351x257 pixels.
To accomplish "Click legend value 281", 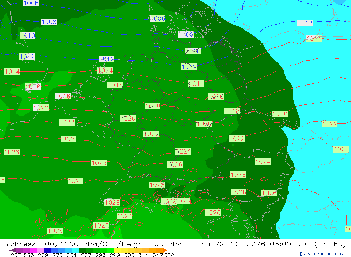I will coord(72,255).
